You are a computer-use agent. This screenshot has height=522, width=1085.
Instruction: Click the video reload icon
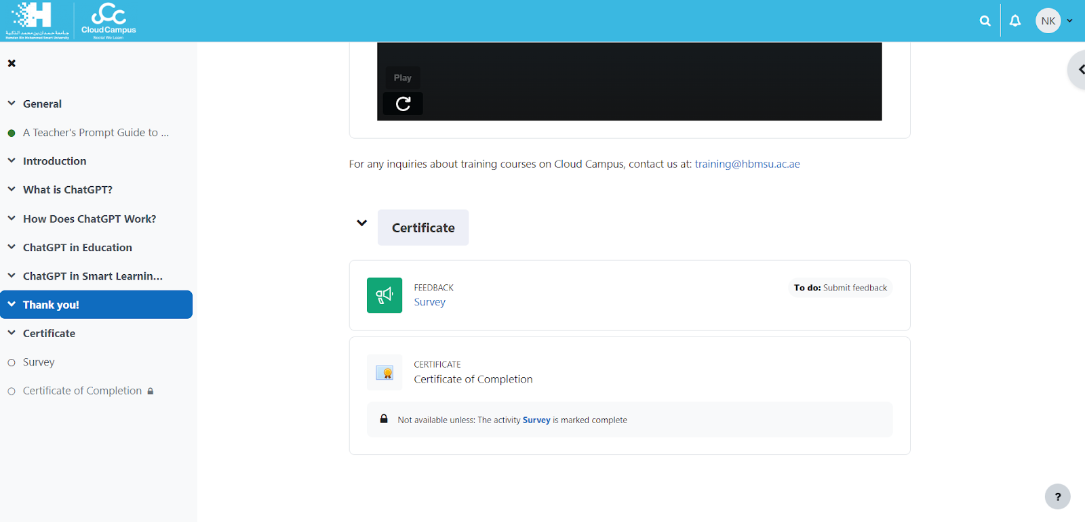click(403, 104)
